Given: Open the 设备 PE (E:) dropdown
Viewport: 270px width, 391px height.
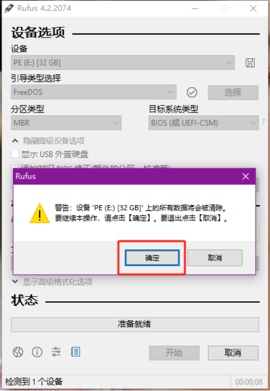Looking at the screenshot, I should coord(123,63).
